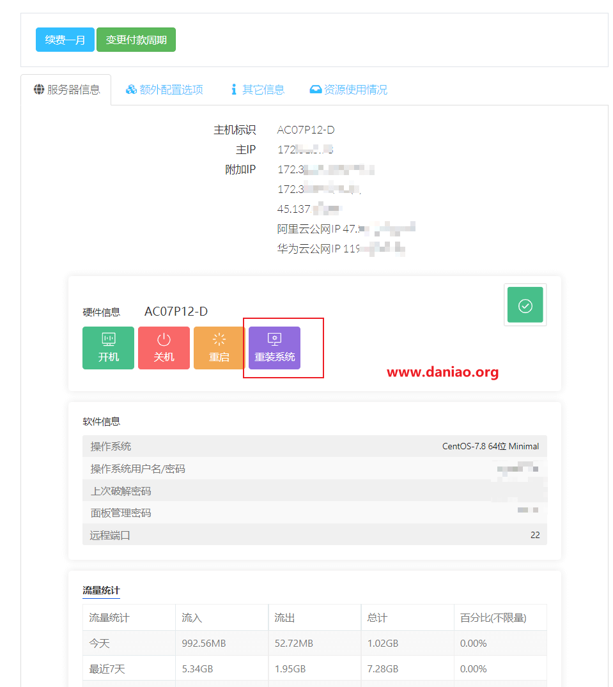Viewport: 613px width, 687px height.
Task: Click the 续费一月 renew button
Action: click(65, 40)
